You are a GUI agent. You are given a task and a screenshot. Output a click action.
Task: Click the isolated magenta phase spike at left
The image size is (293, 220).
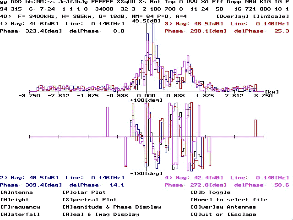tap(108, 122)
